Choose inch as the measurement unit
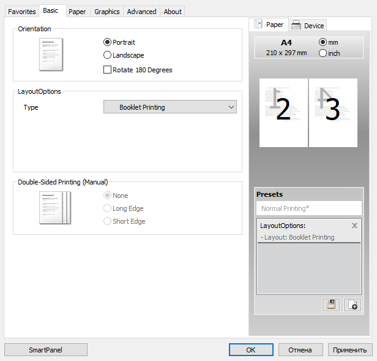The image size is (377, 361). (323, 53)
